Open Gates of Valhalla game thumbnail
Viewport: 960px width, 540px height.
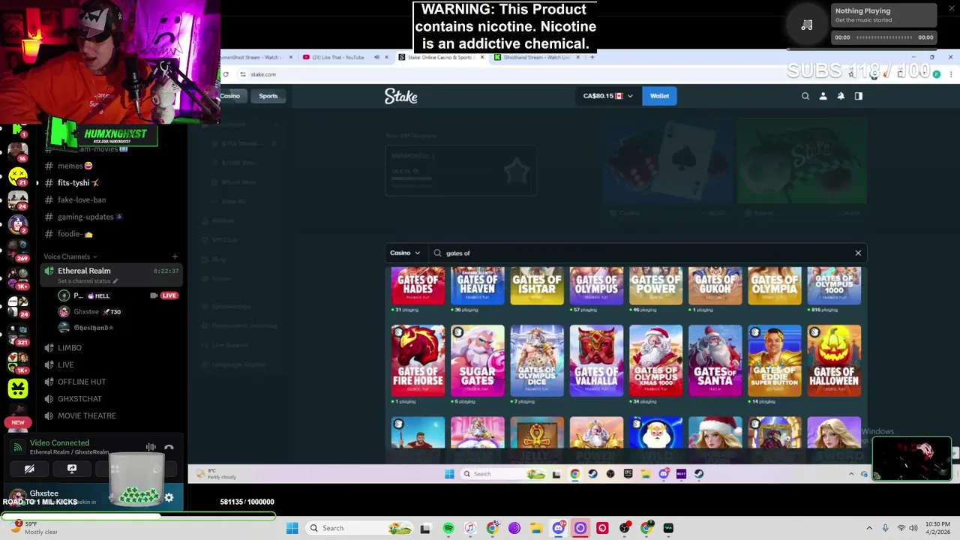tap(596, 361)
